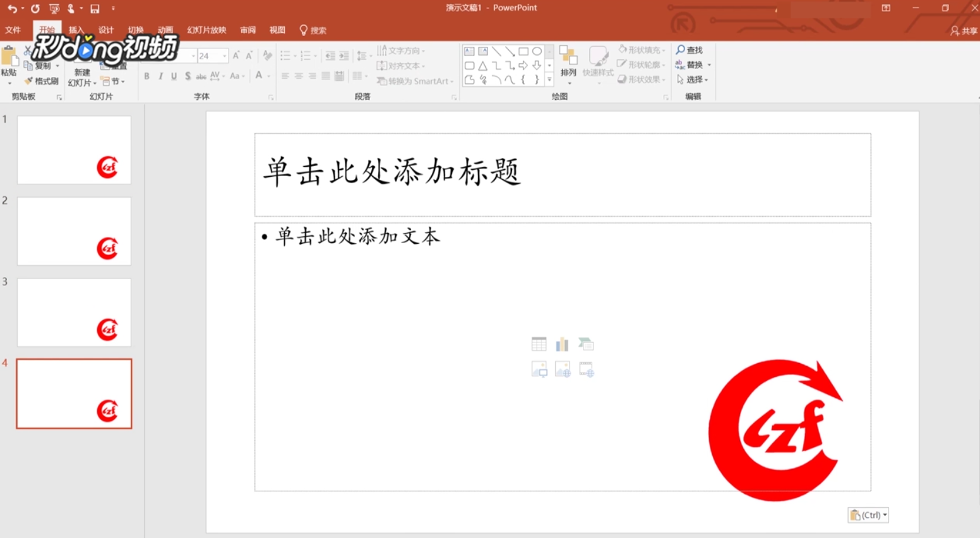The image size is (980, 538).
Task: Click the Replace (替换) button
Action: coord(693,64)
